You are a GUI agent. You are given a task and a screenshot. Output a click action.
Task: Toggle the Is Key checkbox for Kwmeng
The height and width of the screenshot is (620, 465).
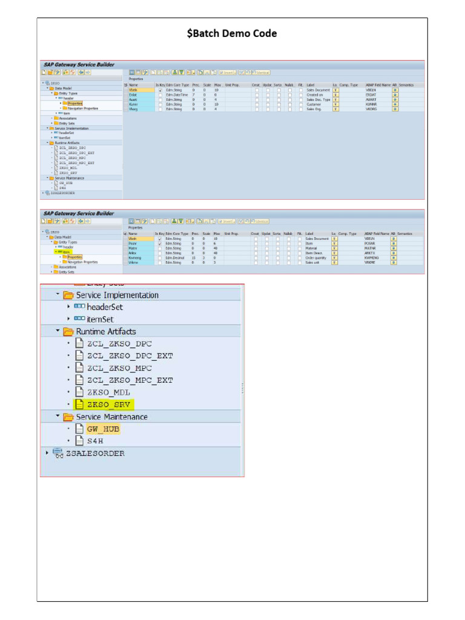(x=159, y=258)
